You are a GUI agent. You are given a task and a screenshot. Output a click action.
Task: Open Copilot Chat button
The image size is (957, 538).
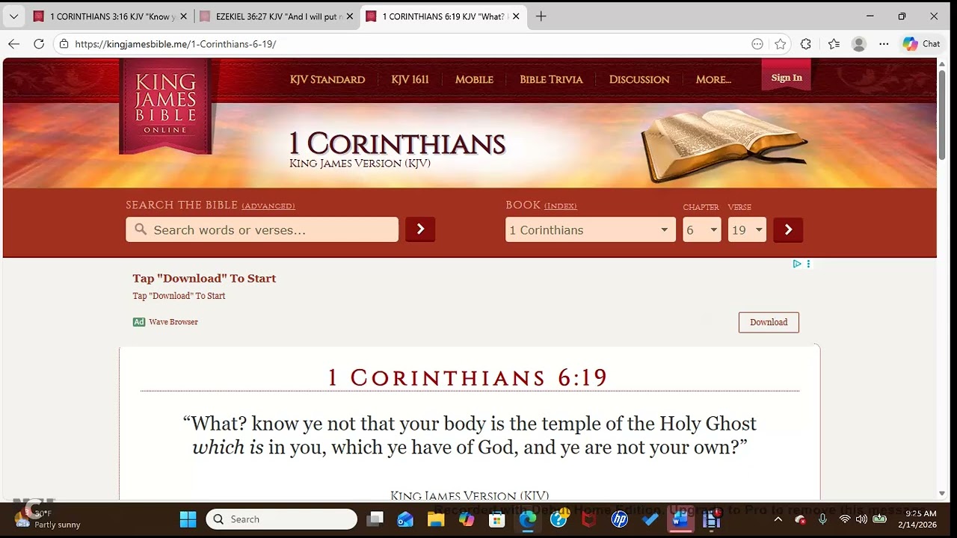click(x=921, y=44)
